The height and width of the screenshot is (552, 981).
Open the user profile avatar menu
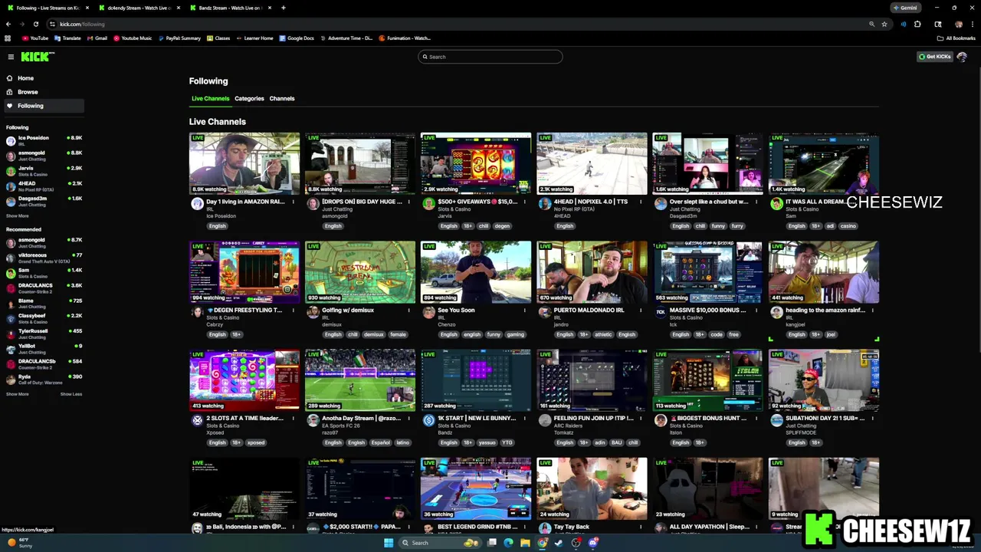962,57
